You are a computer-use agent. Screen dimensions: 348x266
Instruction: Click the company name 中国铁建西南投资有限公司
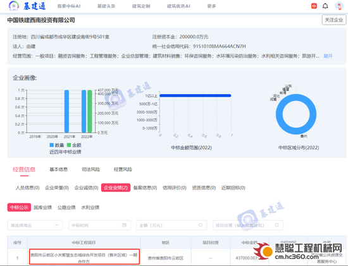(x=41, y=20)
